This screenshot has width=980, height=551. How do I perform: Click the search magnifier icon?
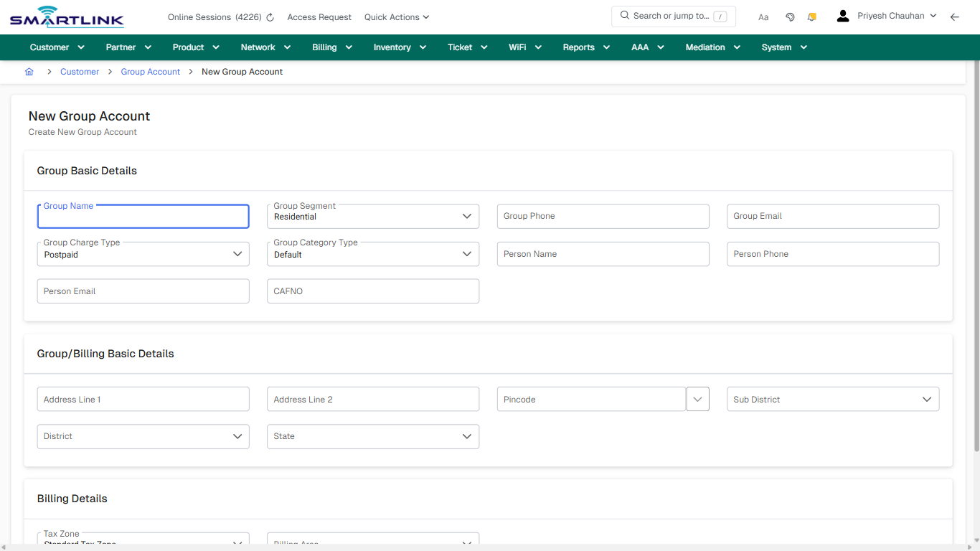[x=624, y=16]
